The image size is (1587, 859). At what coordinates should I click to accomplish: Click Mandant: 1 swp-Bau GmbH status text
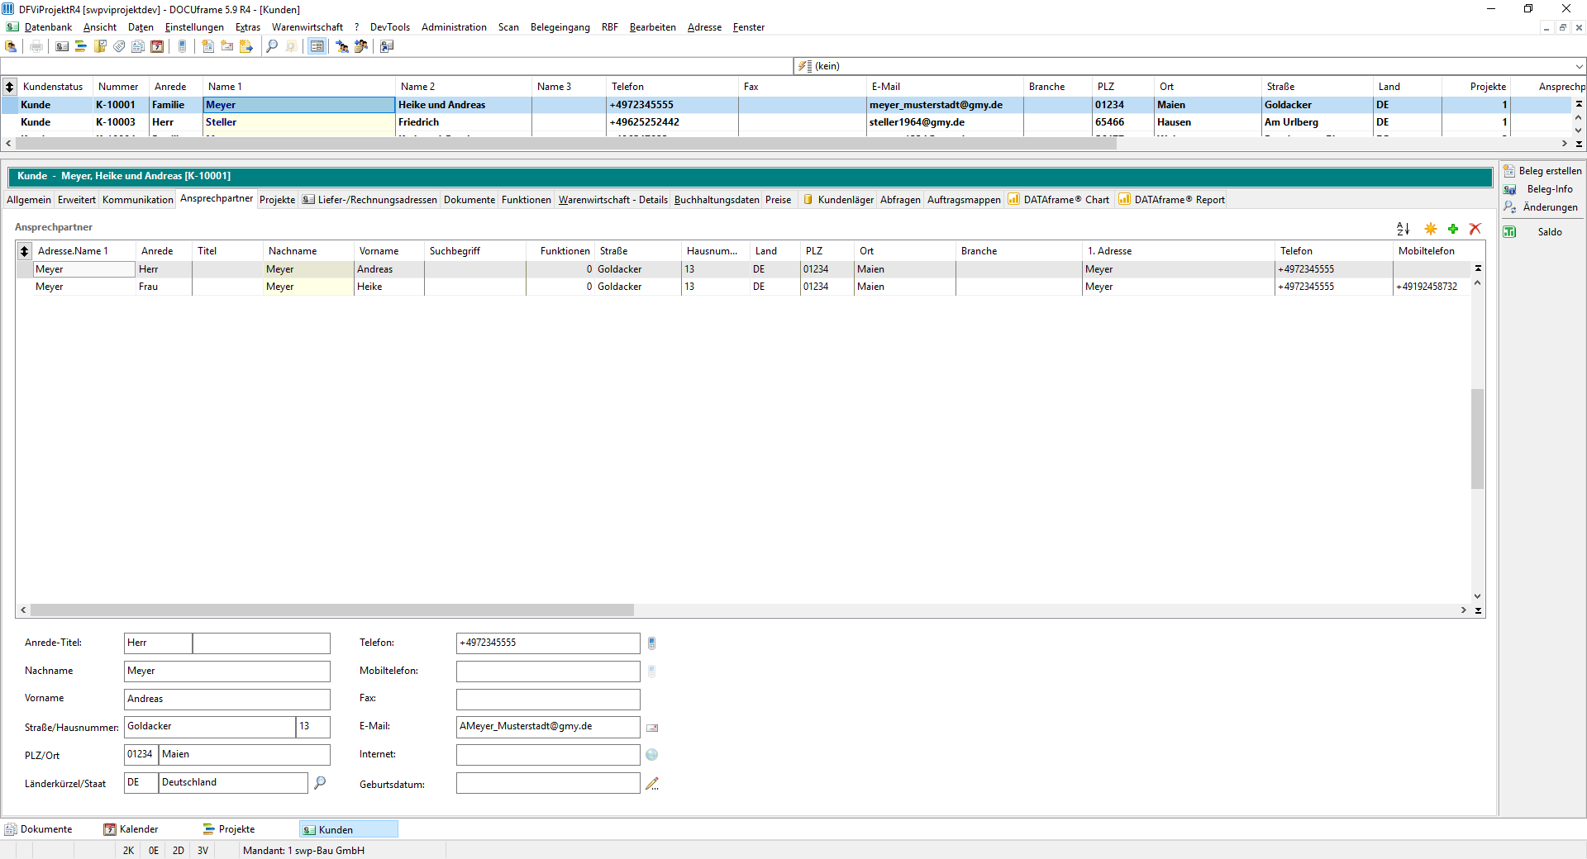303,851
